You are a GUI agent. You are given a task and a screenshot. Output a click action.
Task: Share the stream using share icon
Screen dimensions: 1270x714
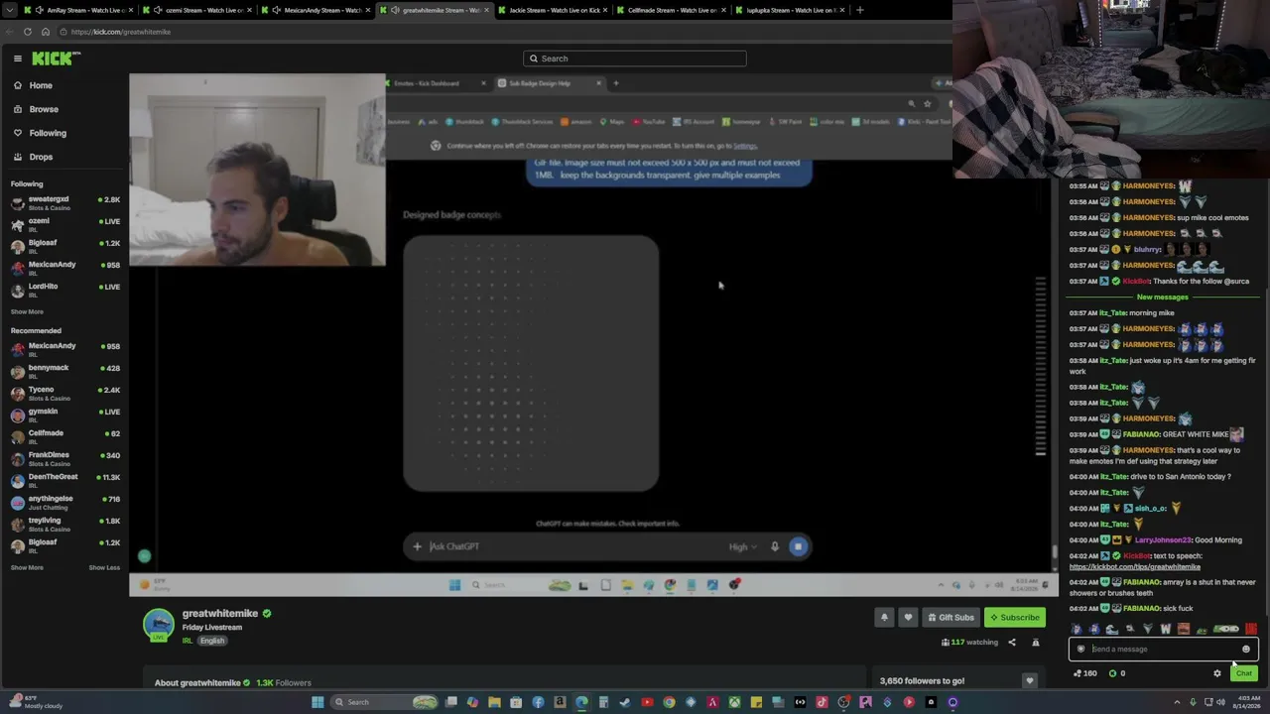tap(1012, 643)
